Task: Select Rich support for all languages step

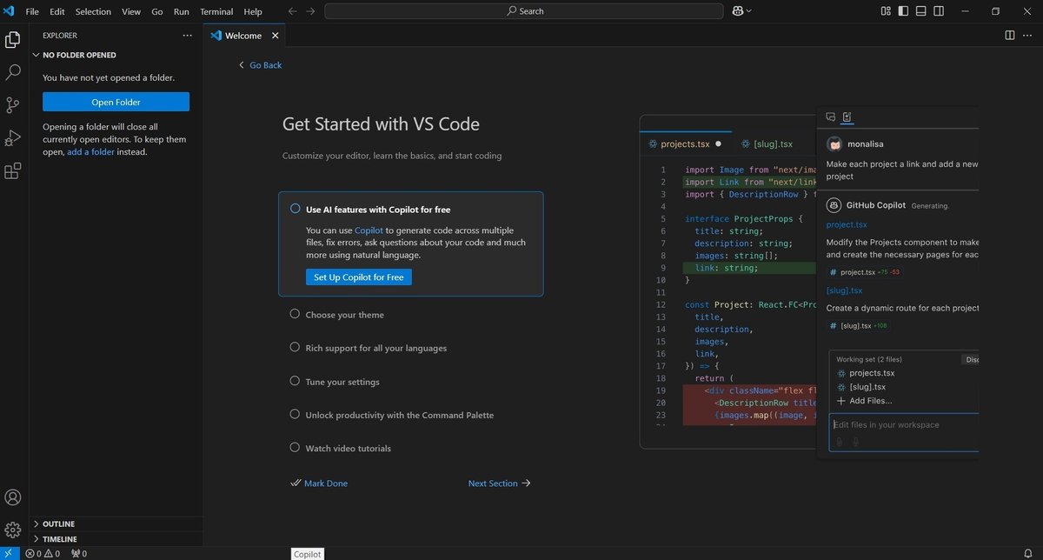Action: (375, 348)
